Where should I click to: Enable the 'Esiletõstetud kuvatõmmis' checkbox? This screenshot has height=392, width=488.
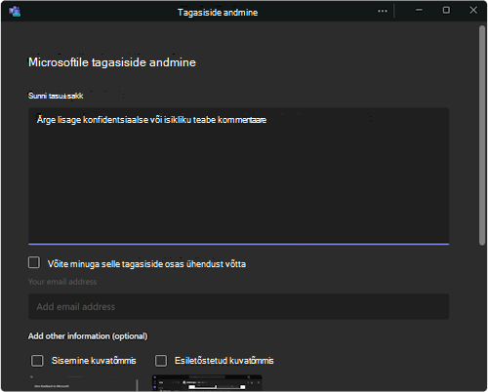tap(161, 361)
